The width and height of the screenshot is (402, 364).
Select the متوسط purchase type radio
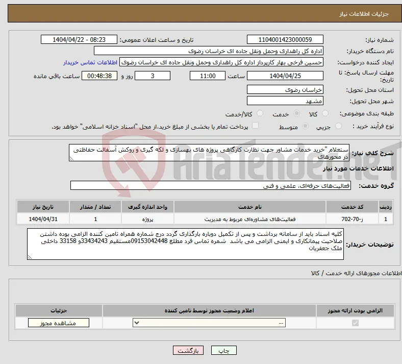(305, 126)
